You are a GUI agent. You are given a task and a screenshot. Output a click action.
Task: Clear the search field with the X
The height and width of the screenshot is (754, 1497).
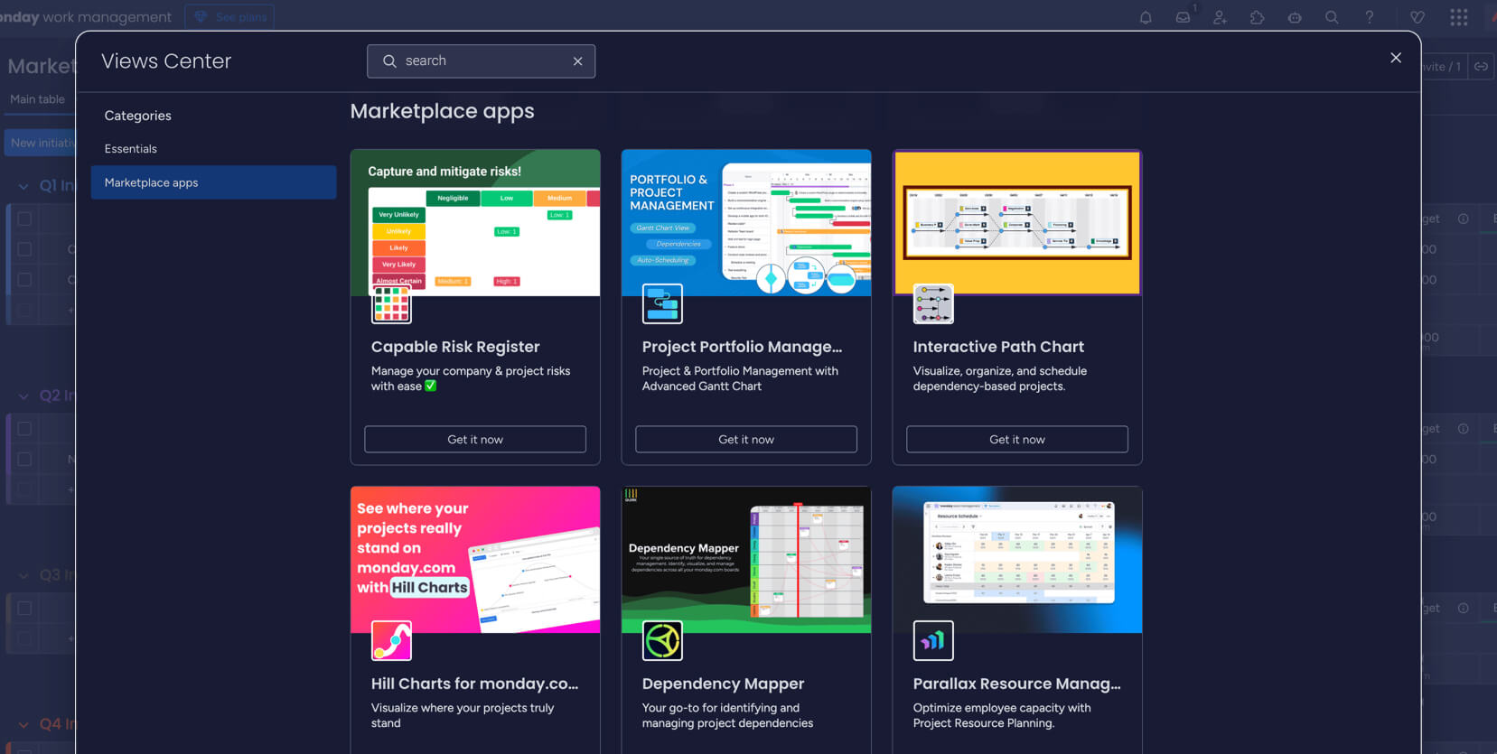578,61
